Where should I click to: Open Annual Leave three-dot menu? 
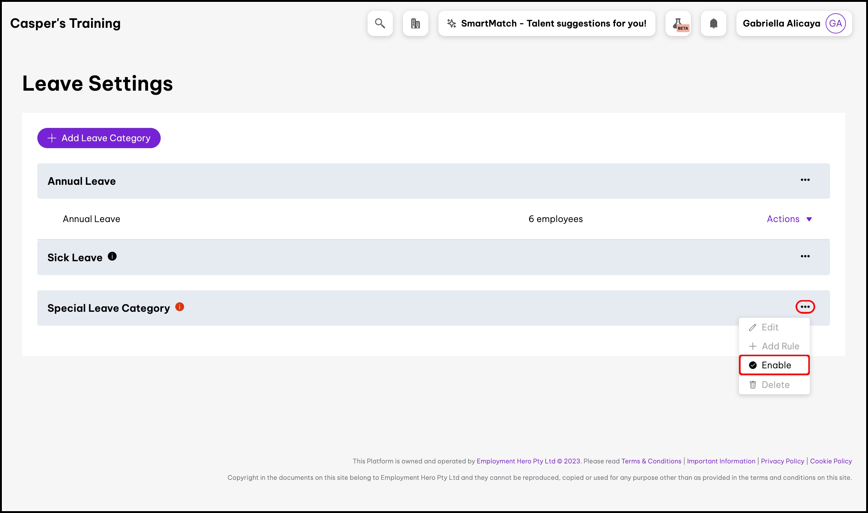click(x=805, y=180)
